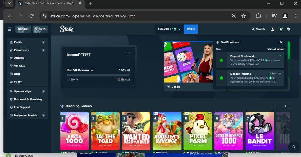Close the Notifications panel
Viewport: 301px width, 157px height.
pos(281,42)
